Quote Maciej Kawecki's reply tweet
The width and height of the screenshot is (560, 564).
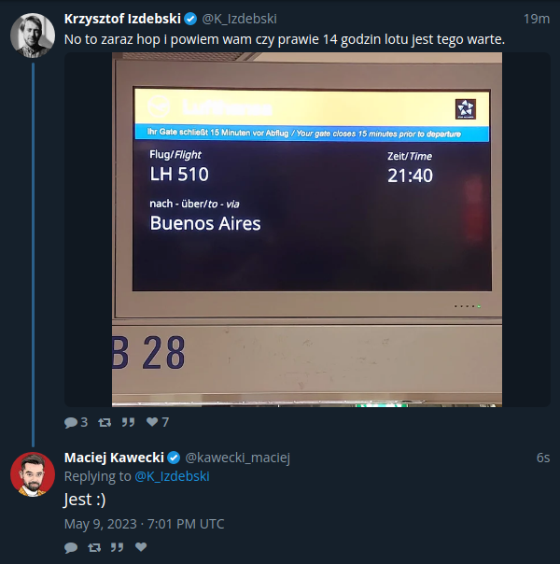pyautogui.click(x=117, y=547)
